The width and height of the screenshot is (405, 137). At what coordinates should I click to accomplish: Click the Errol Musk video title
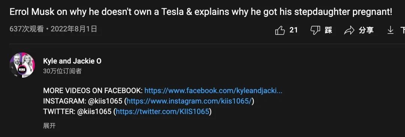coord(201,12)
